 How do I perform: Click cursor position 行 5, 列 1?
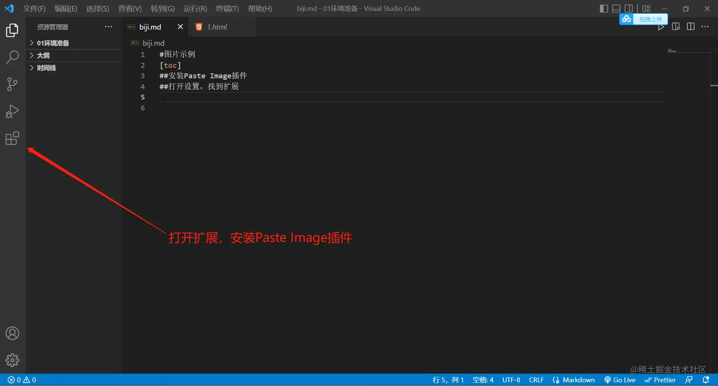click(448, 380)
